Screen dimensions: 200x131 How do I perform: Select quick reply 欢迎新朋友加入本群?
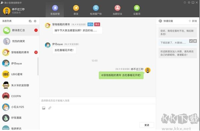click(x=178, y=53)
